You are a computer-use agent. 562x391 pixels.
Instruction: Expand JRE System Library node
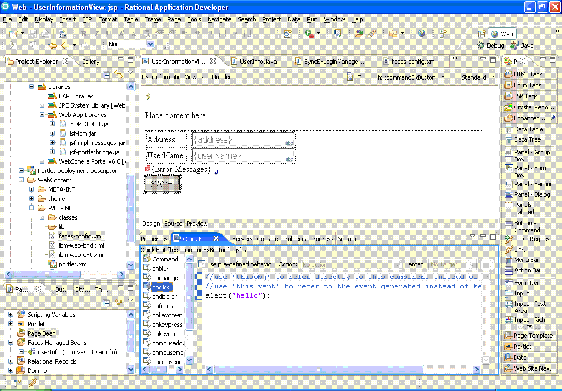(42, 105)
